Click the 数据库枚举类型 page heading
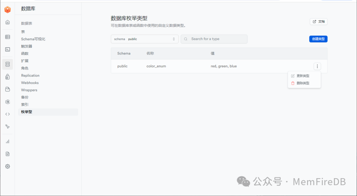Viewport: 357px width, 196px height. pos(129,18)
